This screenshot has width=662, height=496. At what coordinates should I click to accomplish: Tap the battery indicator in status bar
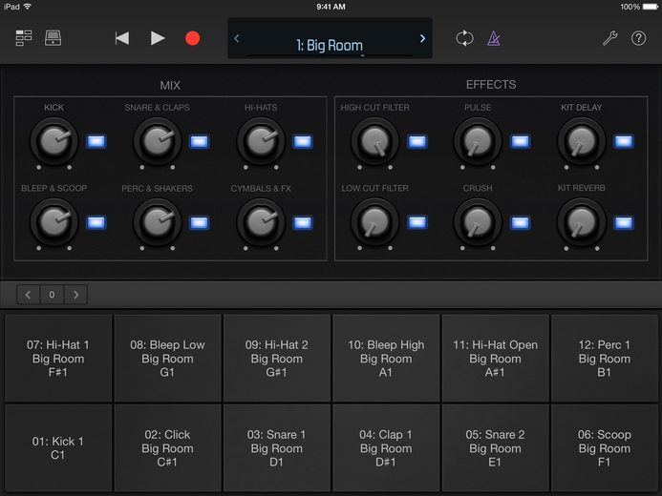[x=650, y=7]
